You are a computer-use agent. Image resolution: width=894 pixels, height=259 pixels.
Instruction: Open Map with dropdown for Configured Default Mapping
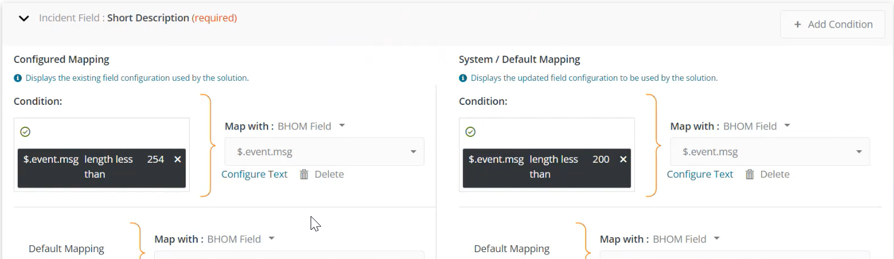tap(241, 239)
